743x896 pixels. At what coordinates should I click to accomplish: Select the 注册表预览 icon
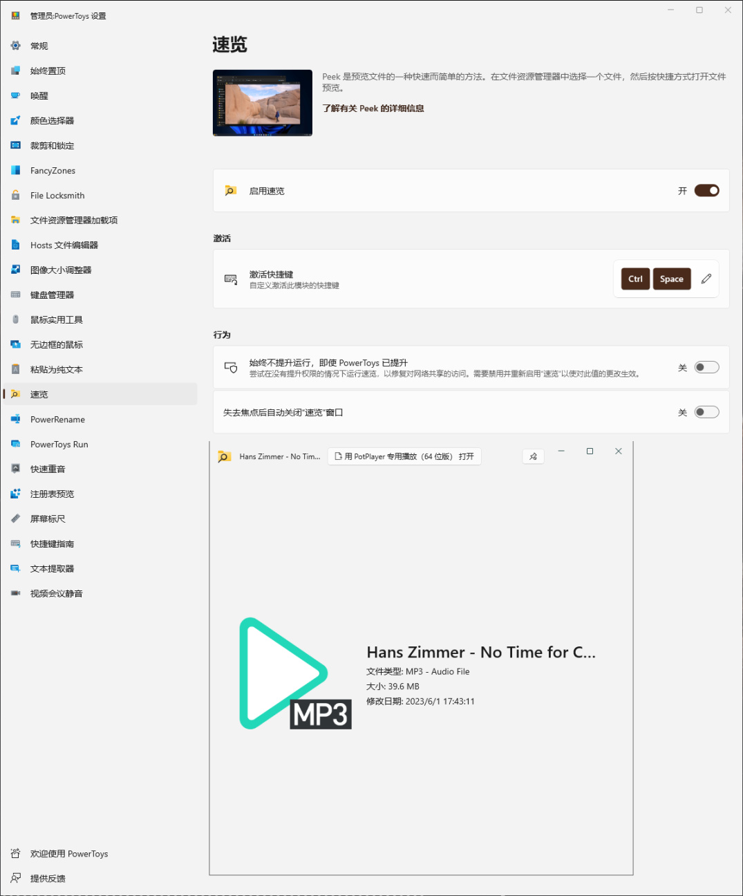pyautogui.click(x=15, y=494)
